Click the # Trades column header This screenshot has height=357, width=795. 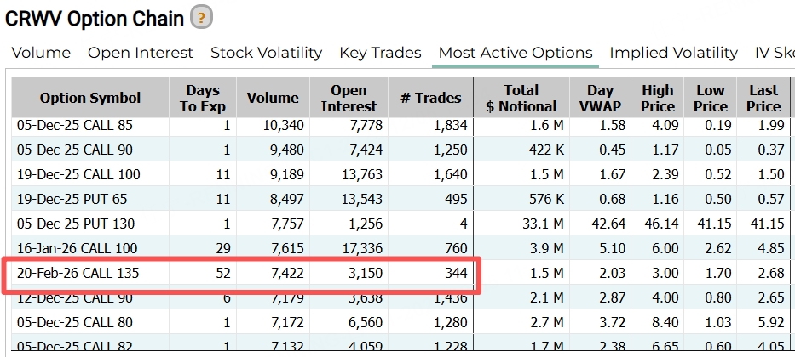[430, 98]
